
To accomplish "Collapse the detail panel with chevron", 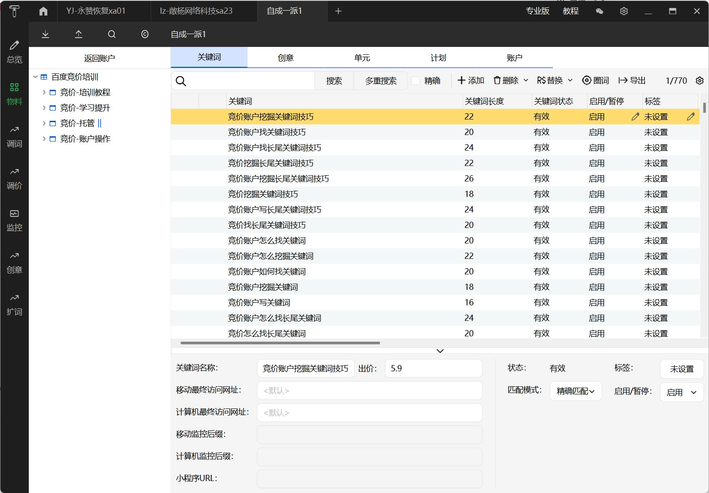I will pyautogui.click(x=440, y=350).
